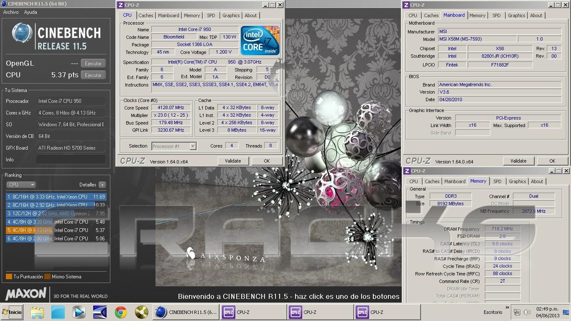Click the BIOS date 04/28/2010

(500, 99)
